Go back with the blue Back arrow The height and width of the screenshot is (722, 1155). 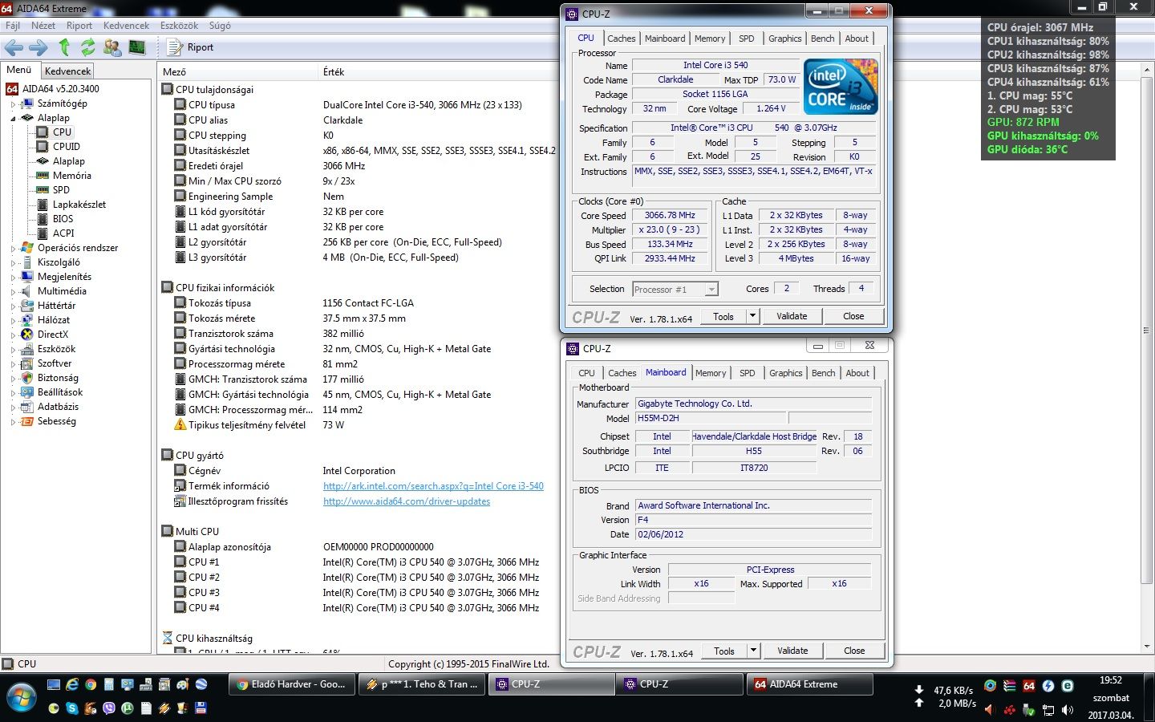(x=14, y=47)
